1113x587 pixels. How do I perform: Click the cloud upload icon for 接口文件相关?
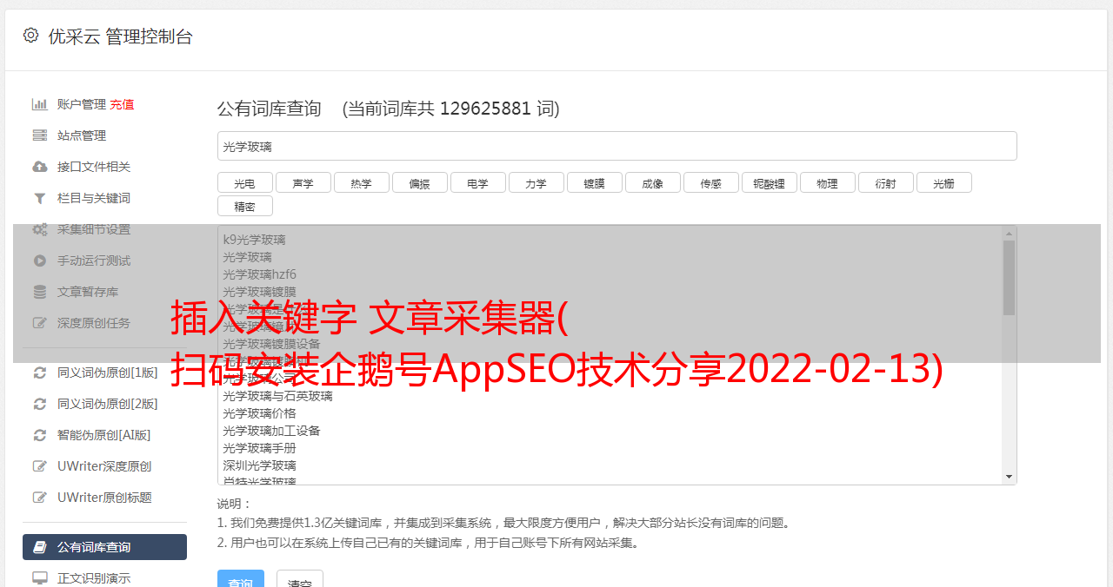click(40, 167)
